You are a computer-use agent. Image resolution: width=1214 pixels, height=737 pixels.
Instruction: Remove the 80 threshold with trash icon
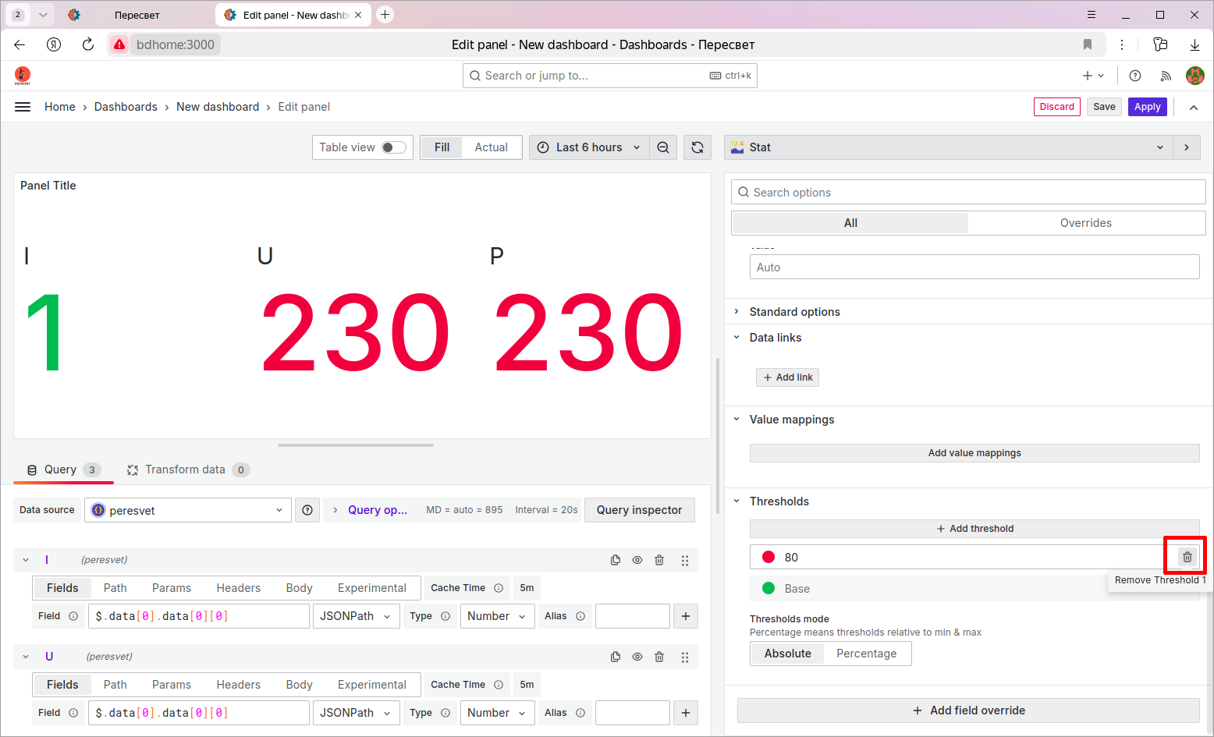(1187, 557)
